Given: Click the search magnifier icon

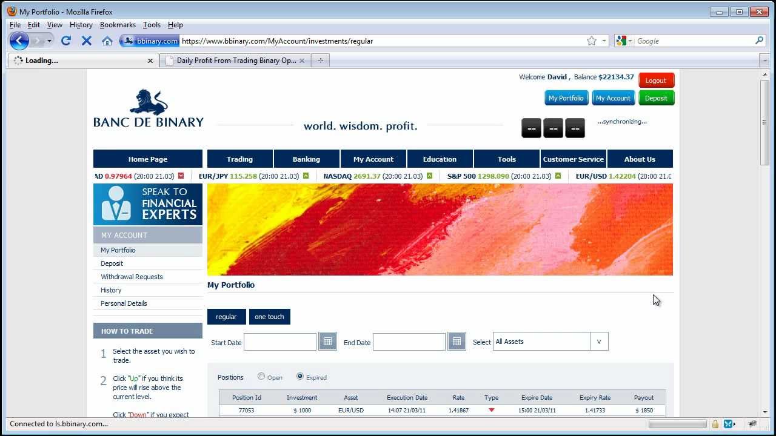Looking at the screenshot, I should pyautogui.click(x=759, y=41).
